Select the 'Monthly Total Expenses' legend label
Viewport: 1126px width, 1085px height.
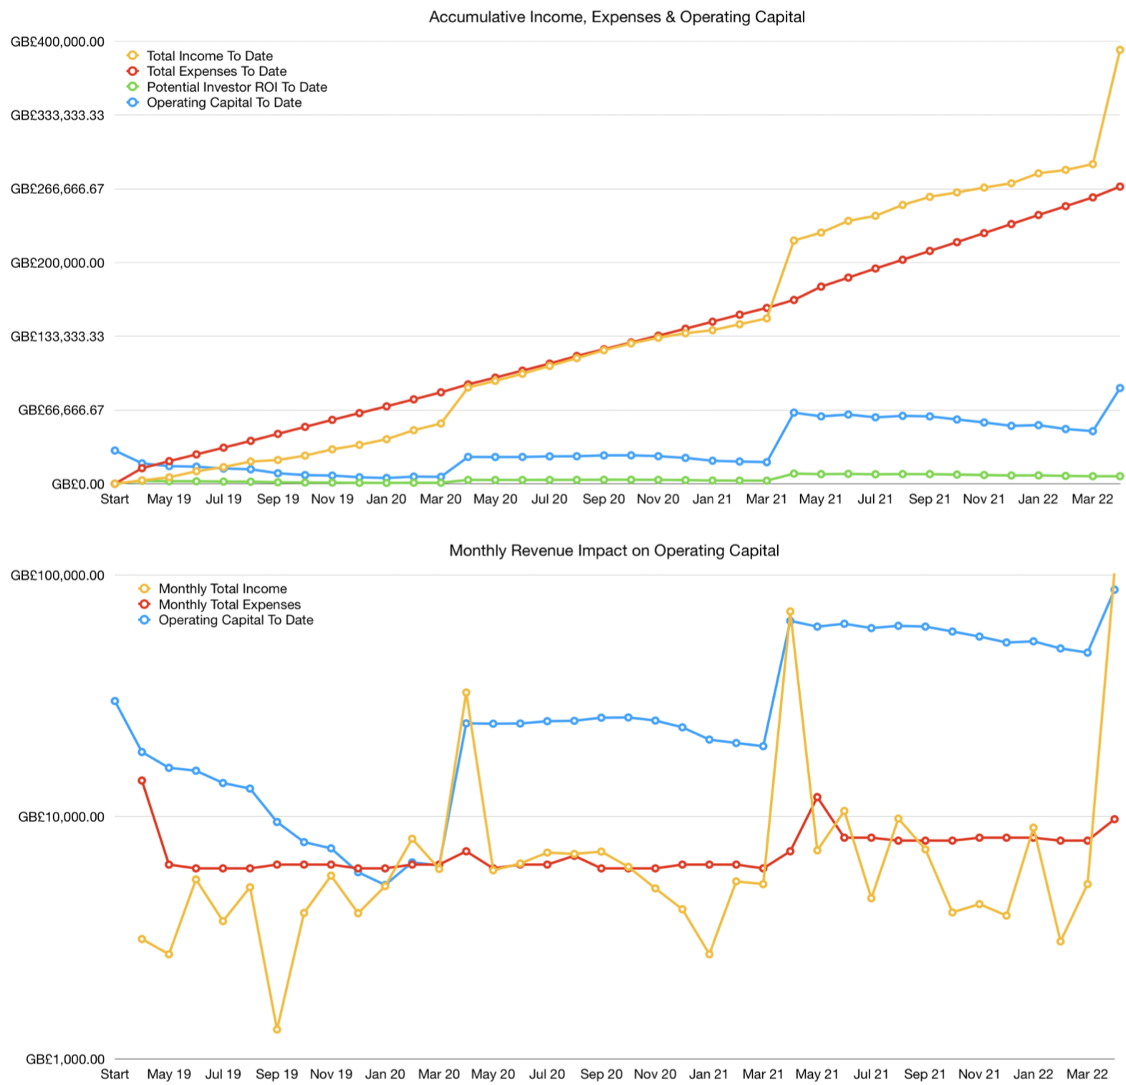[229, 605]
